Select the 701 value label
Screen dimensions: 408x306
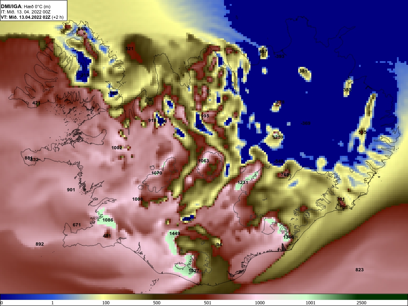341,200
